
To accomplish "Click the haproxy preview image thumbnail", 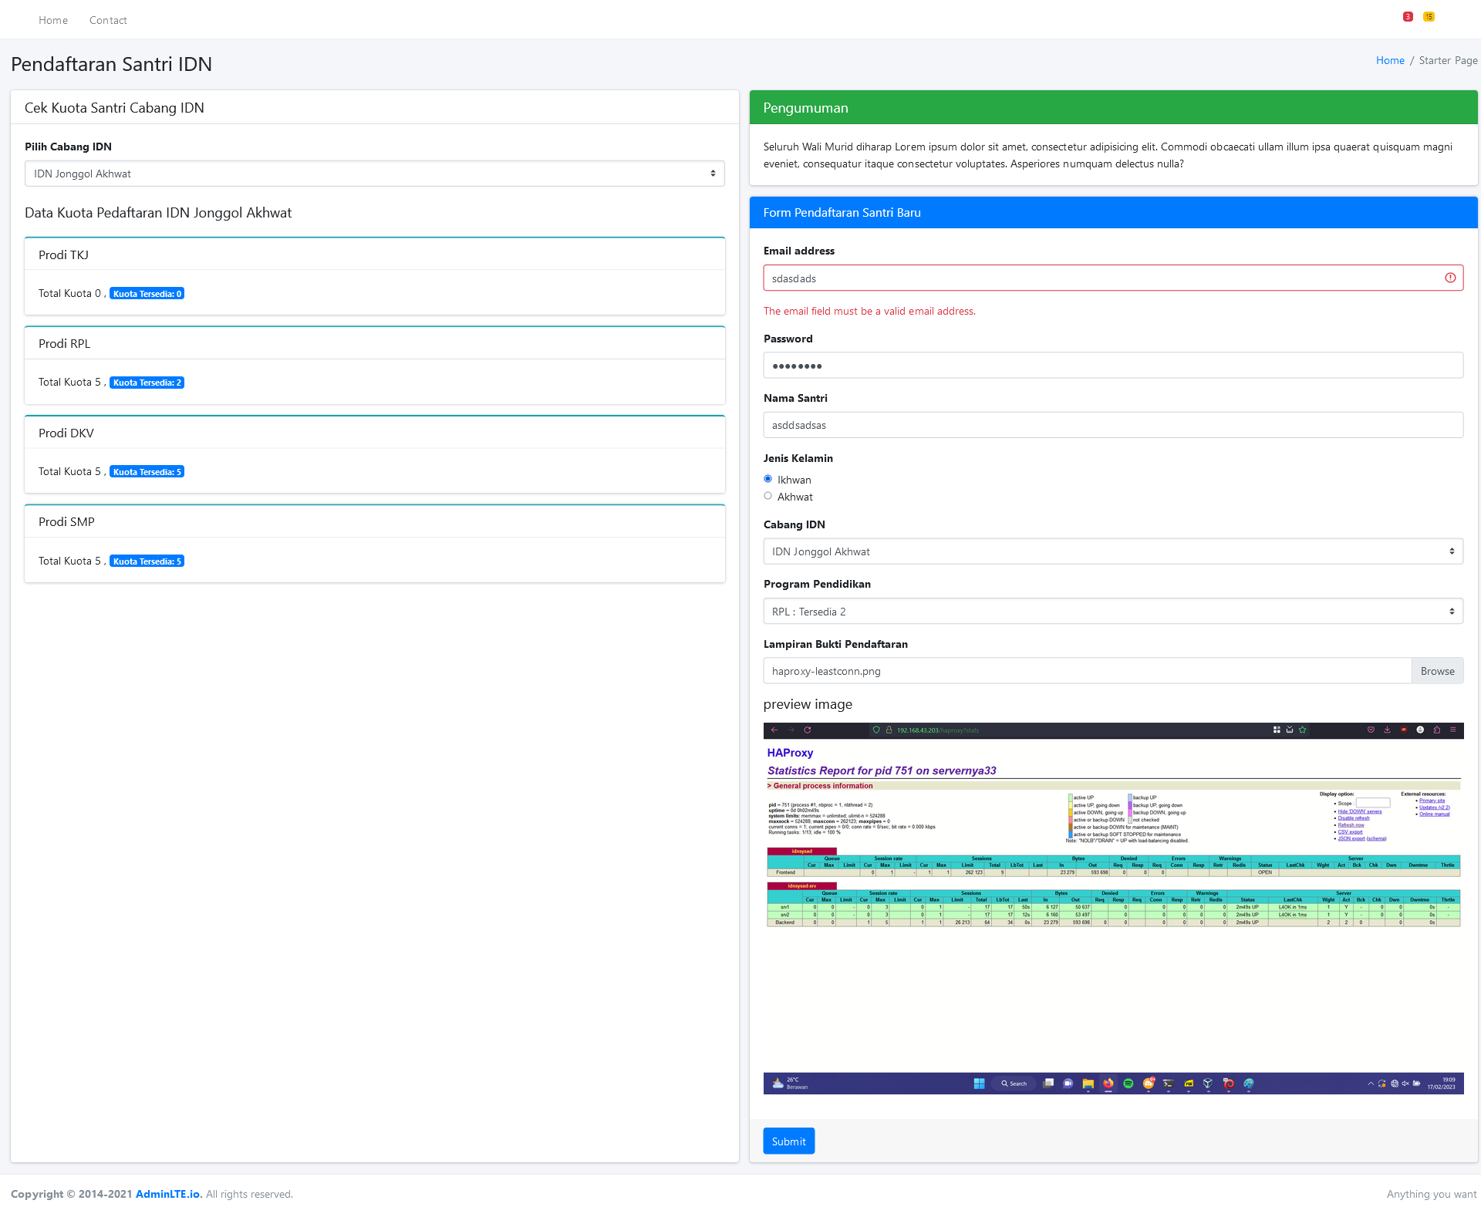I will pos(1113,908).
